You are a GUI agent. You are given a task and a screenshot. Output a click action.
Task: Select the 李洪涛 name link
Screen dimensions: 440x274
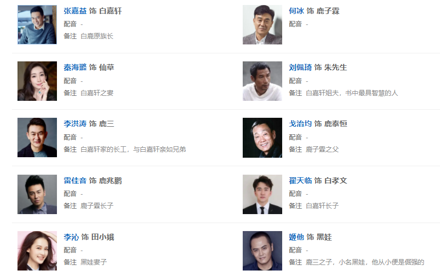pos(75,124)
